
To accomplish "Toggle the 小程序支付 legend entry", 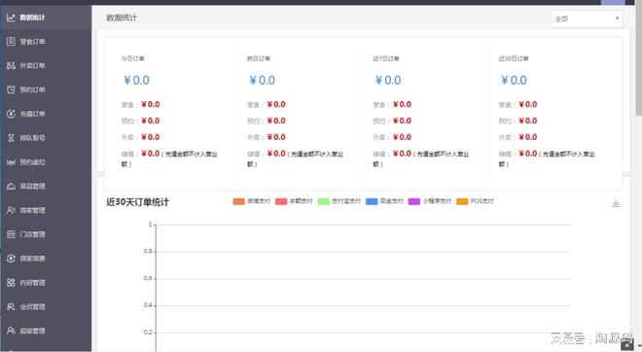I will pyautogui.click(x=430, y=201).
